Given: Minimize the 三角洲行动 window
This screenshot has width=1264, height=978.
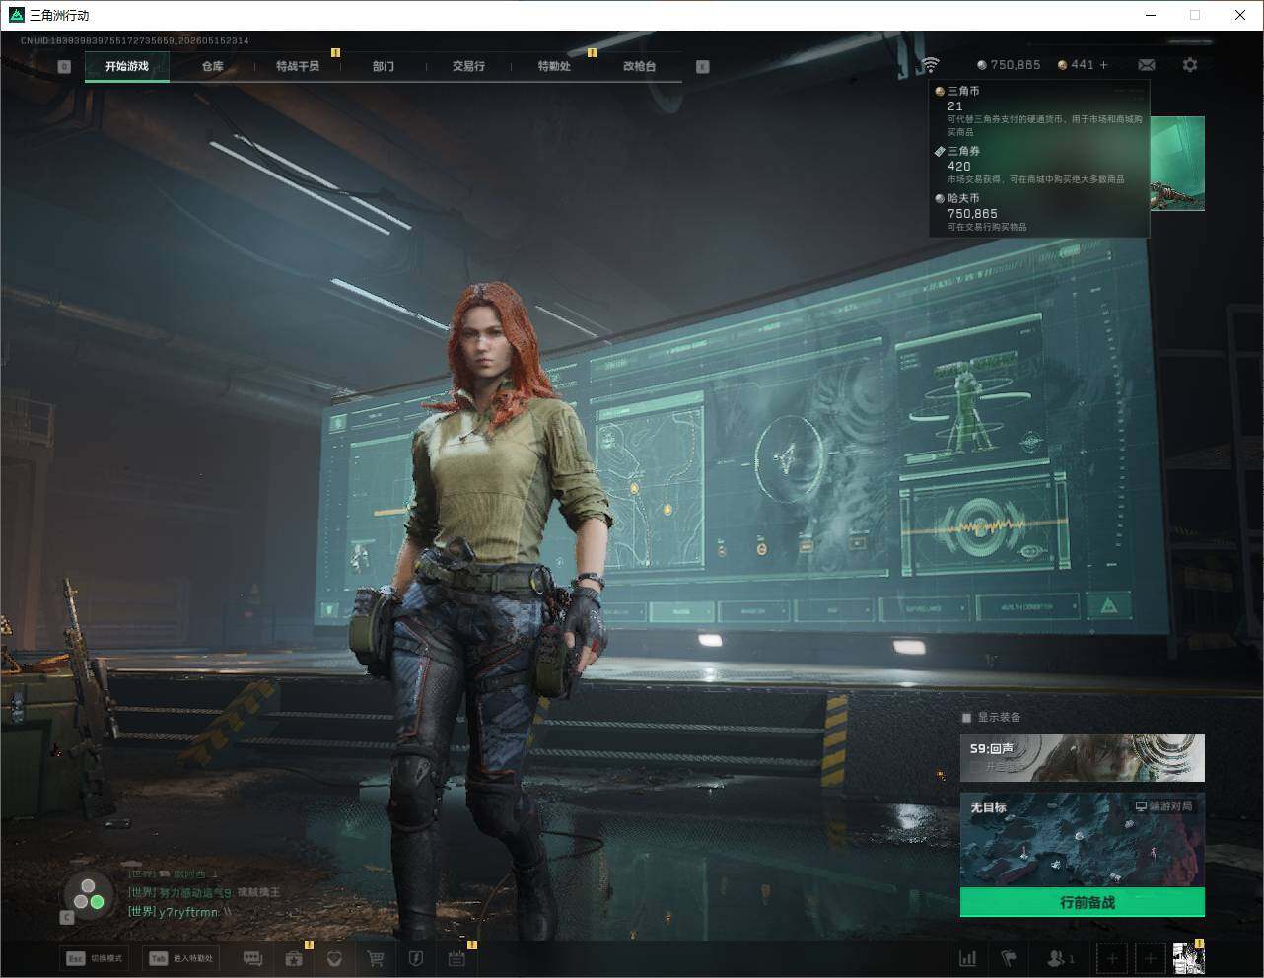Looking at the screenshot, I should (x=1151, y=15).
